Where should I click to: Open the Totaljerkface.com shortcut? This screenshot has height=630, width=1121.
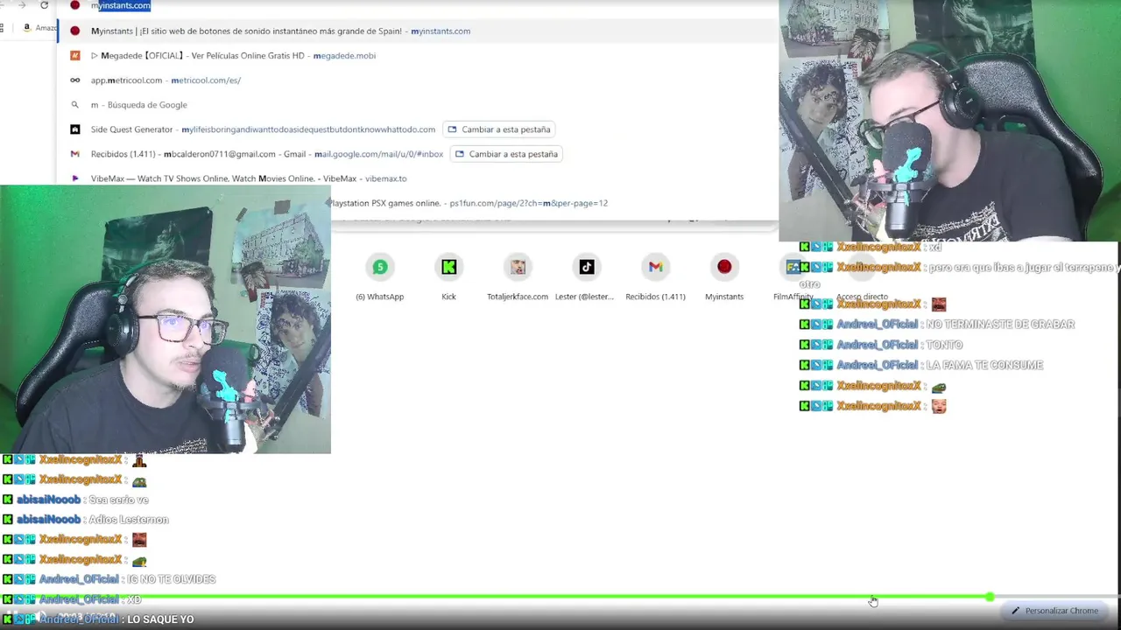tap(518, 278)
